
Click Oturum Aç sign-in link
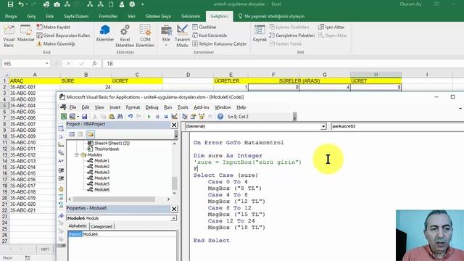click(x=410, y=4)
